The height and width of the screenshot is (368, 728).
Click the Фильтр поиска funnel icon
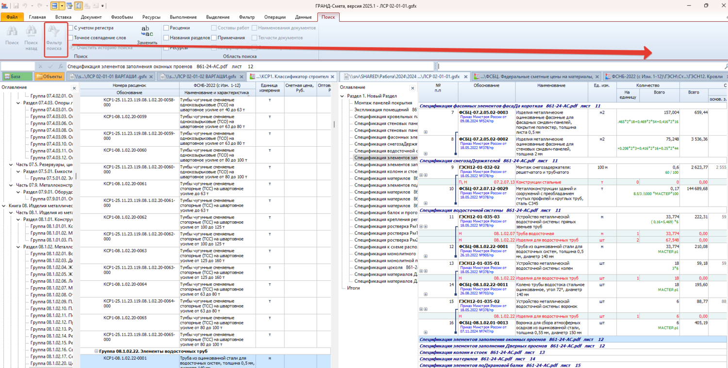pyautogui.click(x=54, y=32)
